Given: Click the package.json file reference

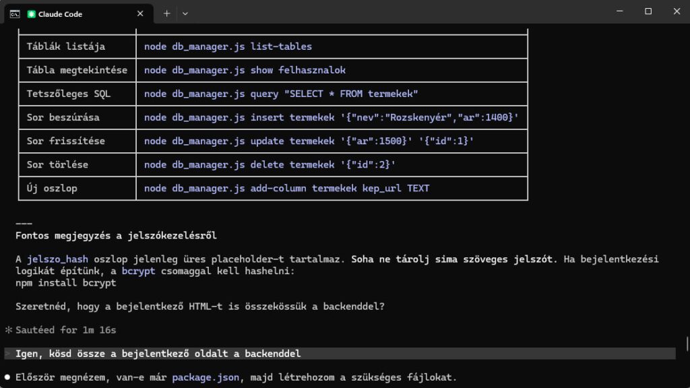Looking at the screenshot, I should pyautogui.click(x=205, y=377).
